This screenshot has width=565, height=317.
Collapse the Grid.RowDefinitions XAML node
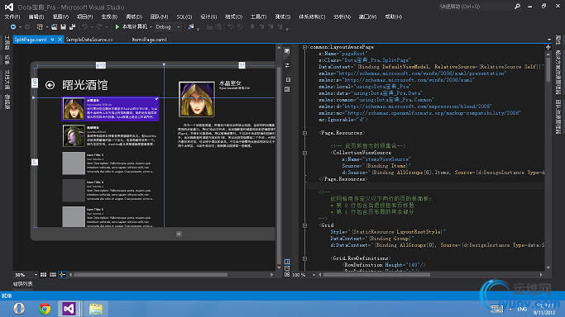[x=305, y=258]
